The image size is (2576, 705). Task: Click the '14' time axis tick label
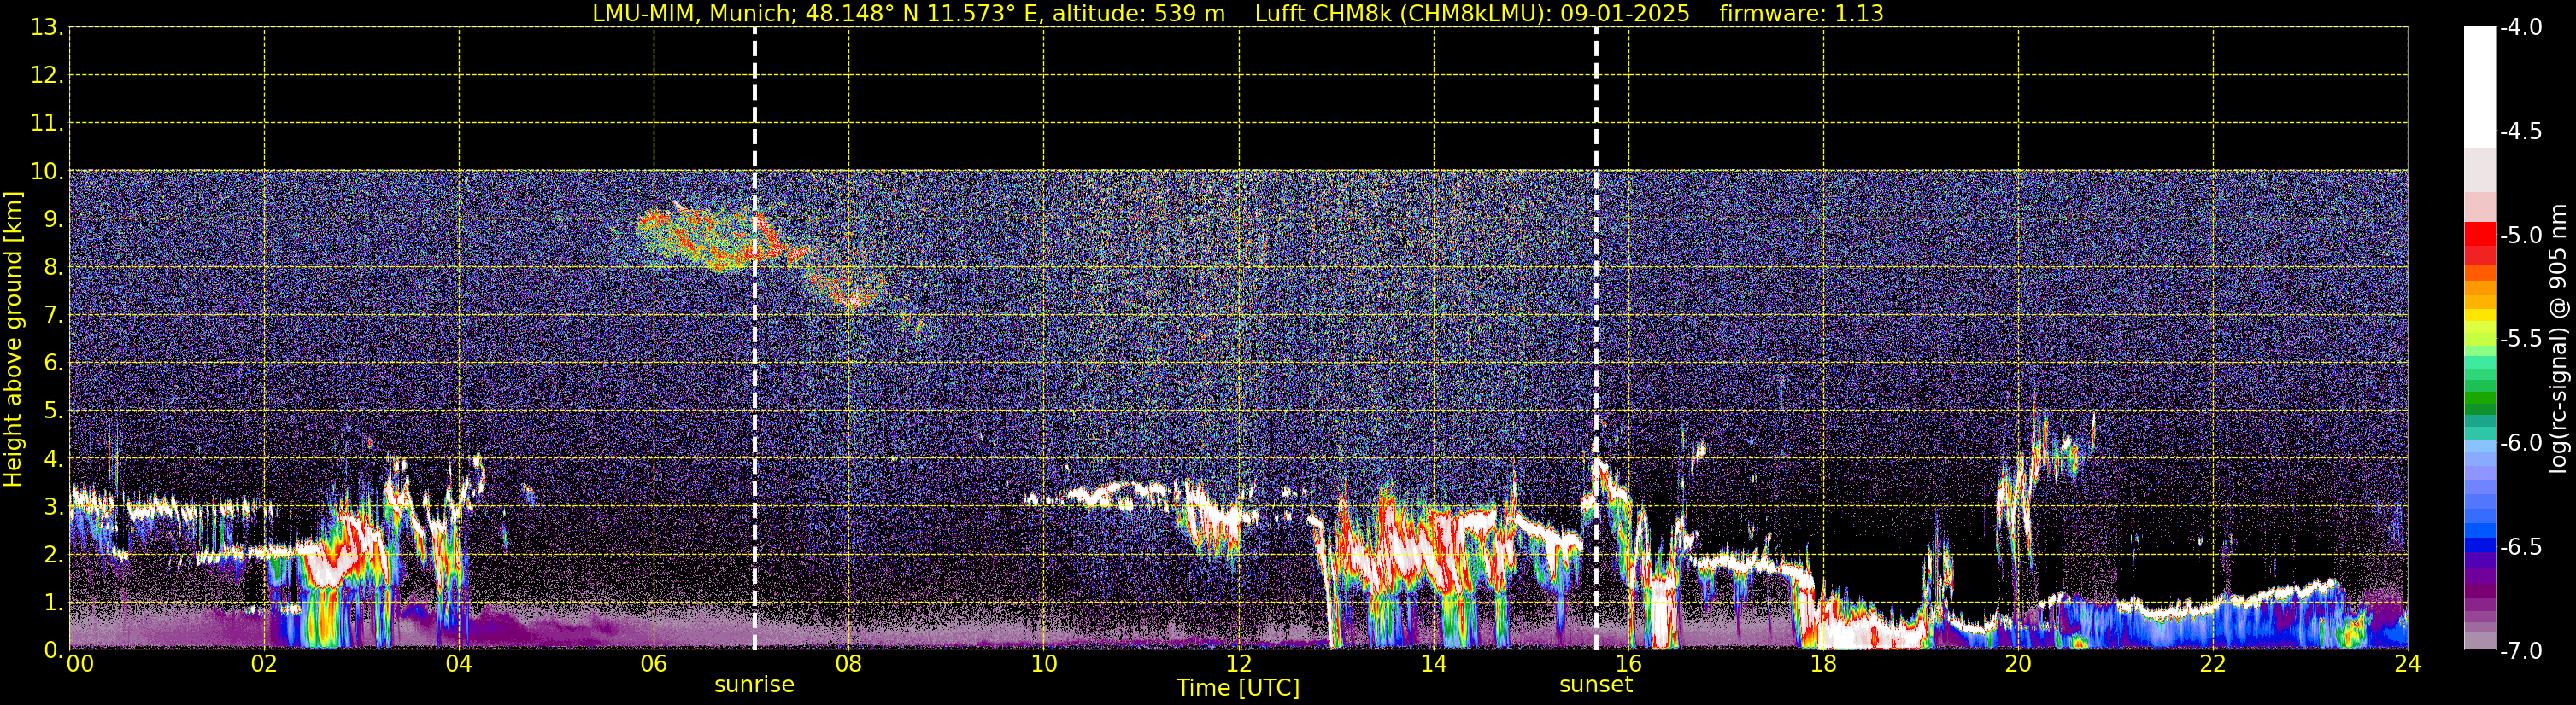tap(1434, 664)
